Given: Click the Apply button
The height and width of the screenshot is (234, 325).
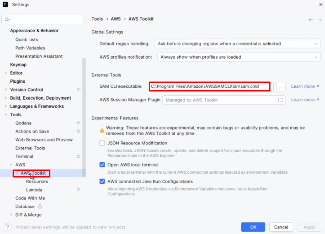Looking at the screenshot, I should [309, 227].
